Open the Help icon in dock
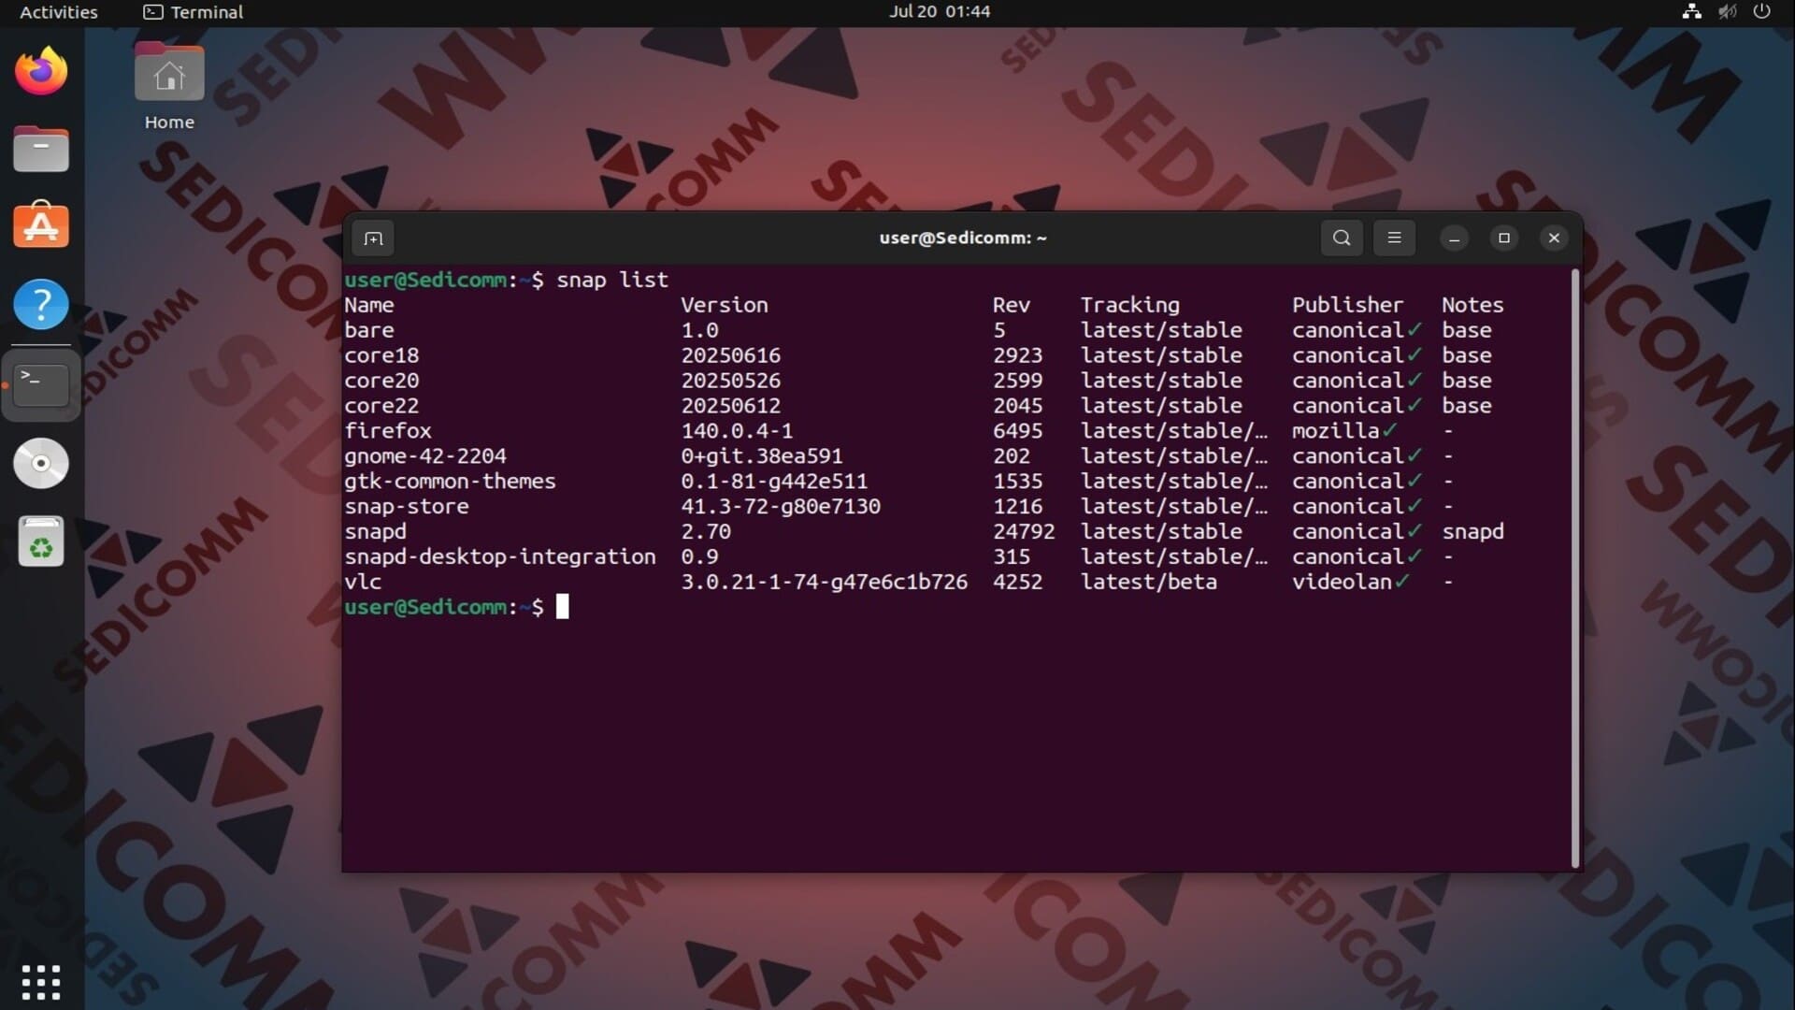 click(x=41, y=305)
